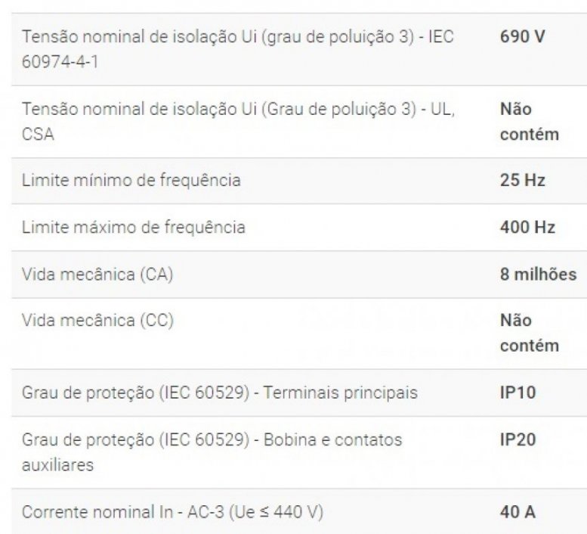The width and height of the screenshot is (587, 534).
Task: Click the 'Vida mecânica (CC)' label
Action: 99,320
